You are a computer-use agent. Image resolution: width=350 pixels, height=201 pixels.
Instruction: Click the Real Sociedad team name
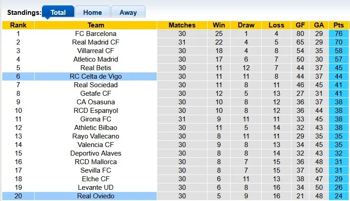pos(95,85)
